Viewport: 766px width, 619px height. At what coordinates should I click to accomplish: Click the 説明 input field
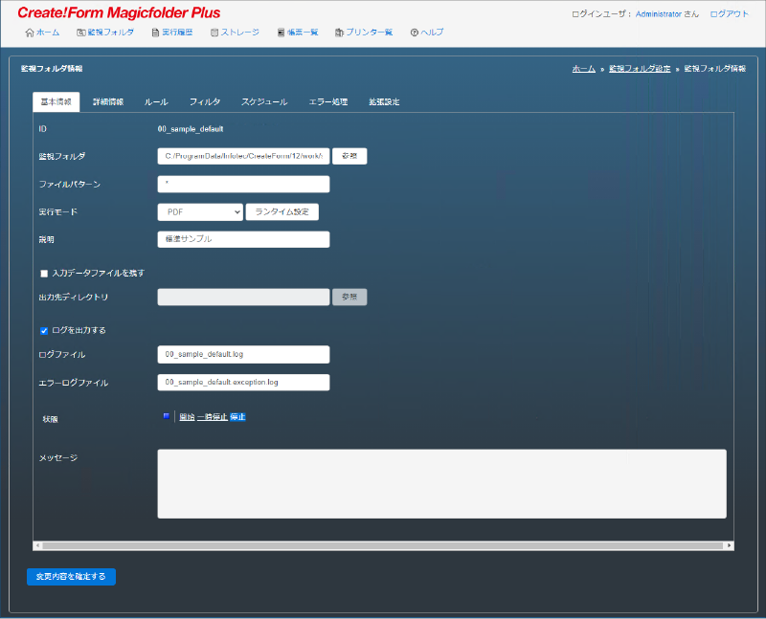243,239
